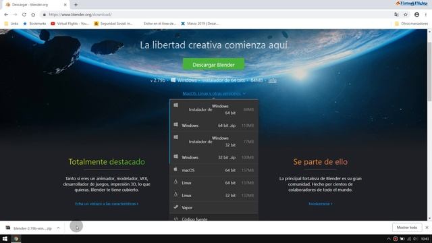Click the translate page icon in address bar

(396, 15)
